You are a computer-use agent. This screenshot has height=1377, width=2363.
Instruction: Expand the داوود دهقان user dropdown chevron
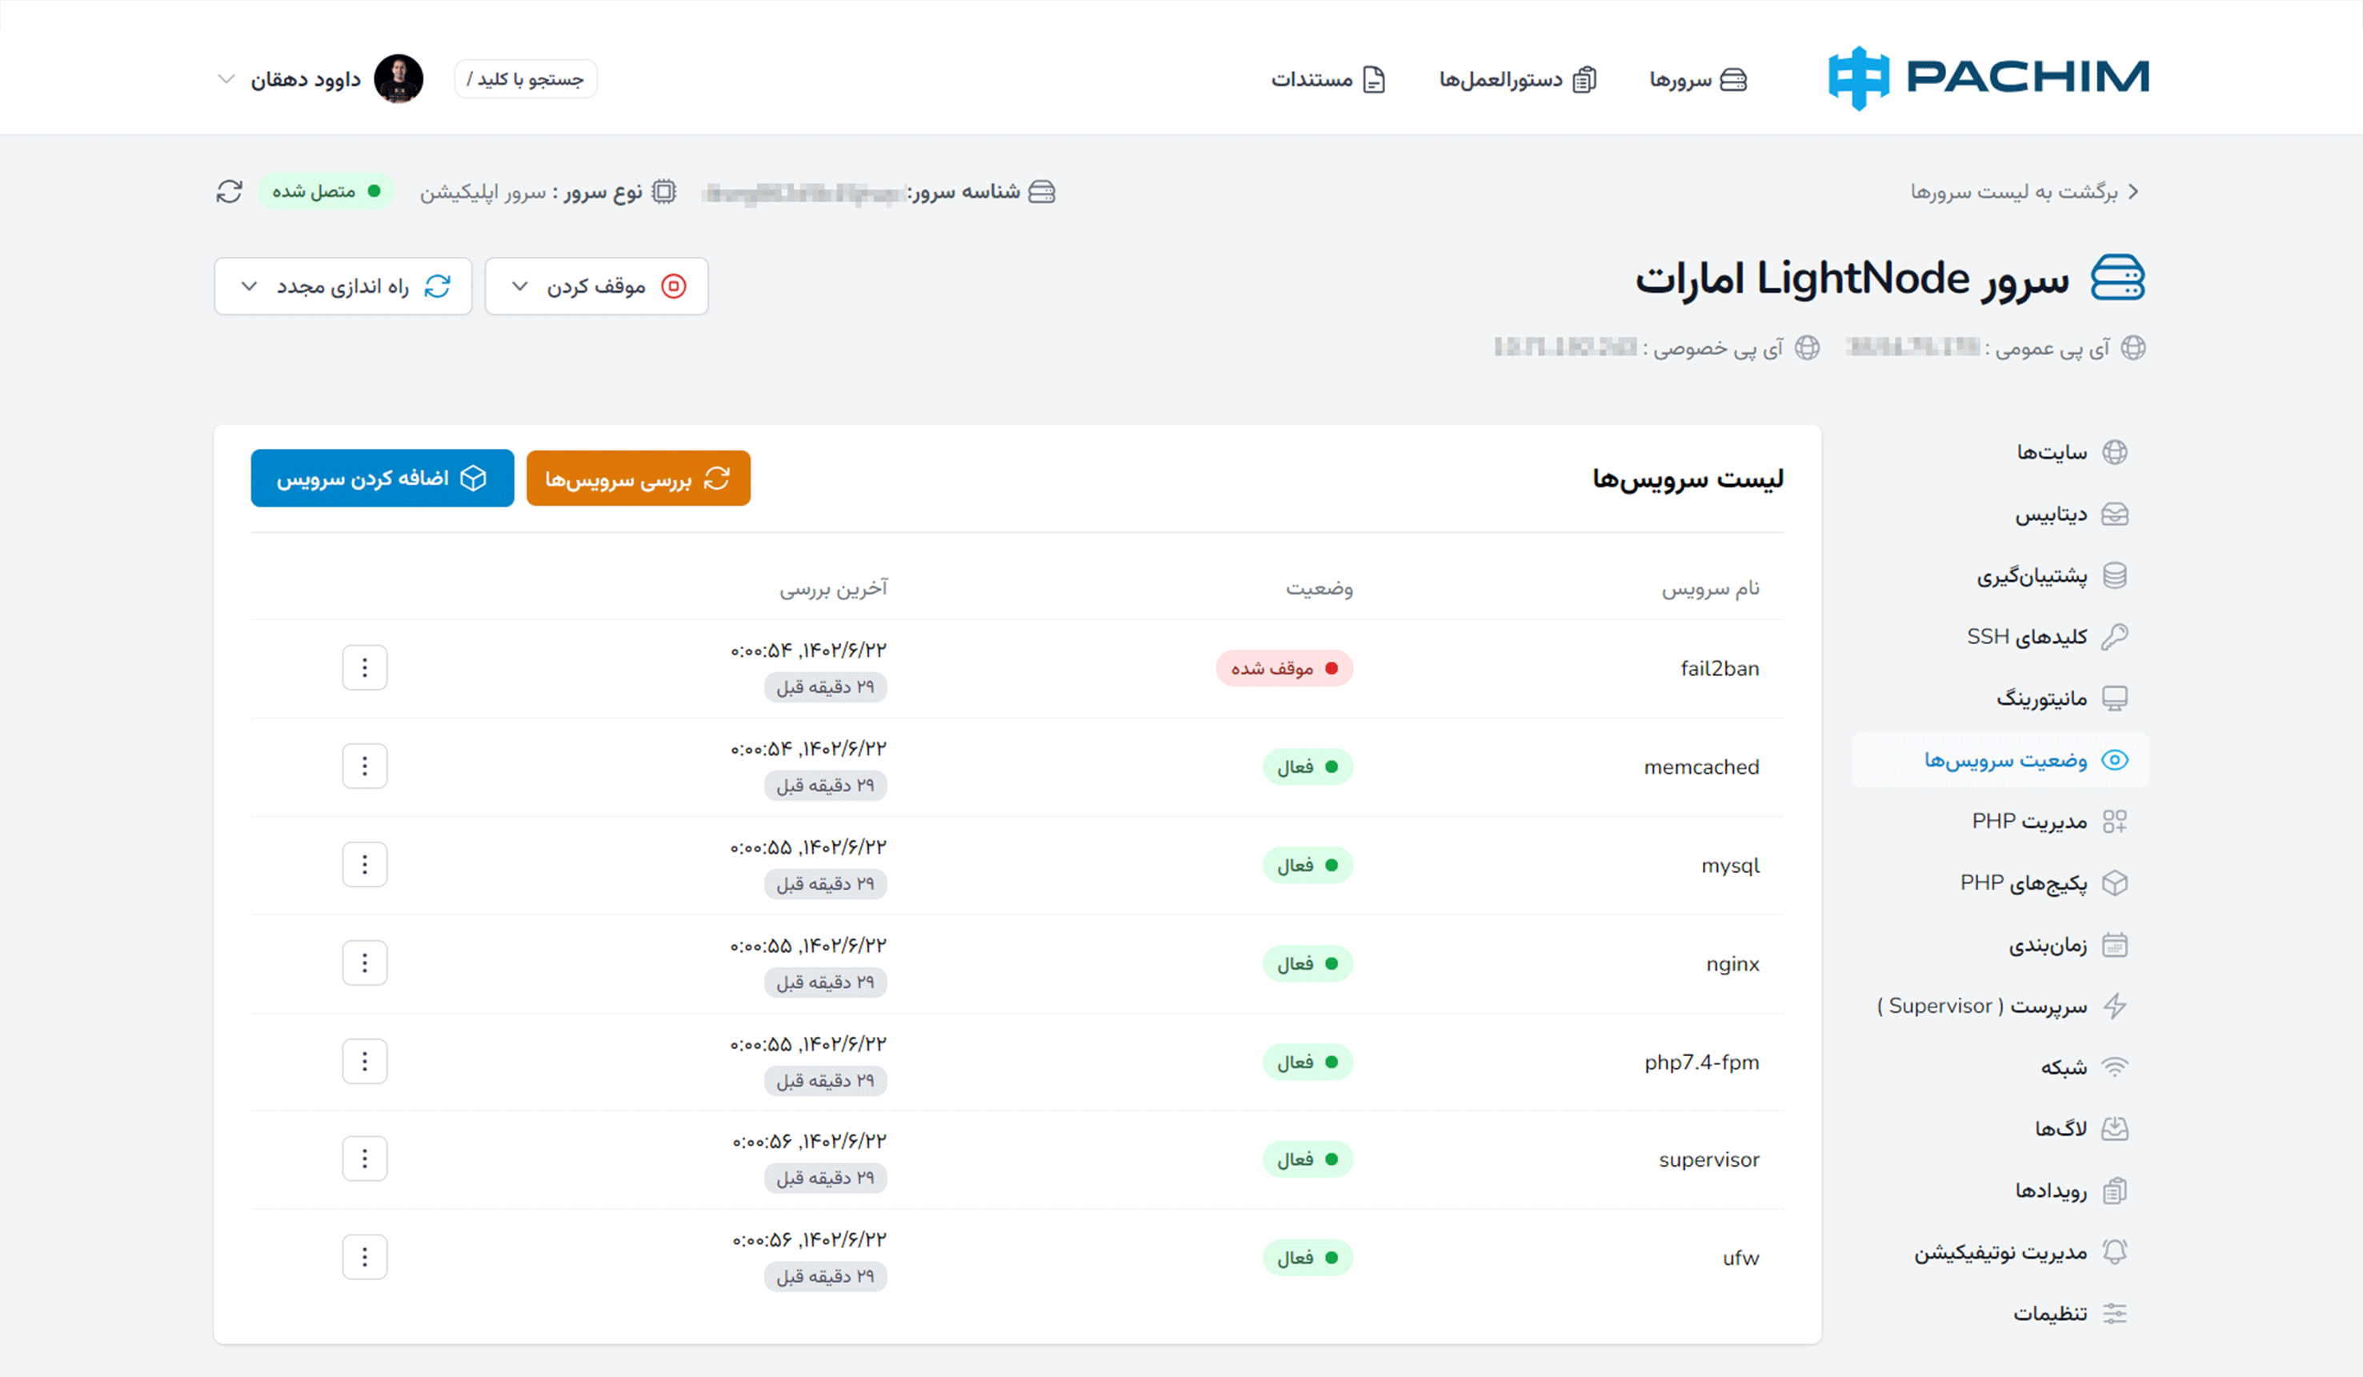tap(225, 78)
